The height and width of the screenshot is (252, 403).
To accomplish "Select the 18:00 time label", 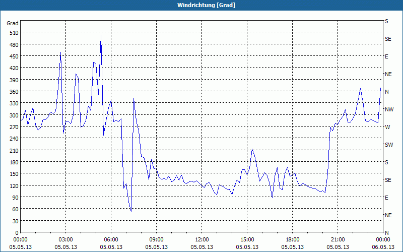I will click(x=293, y=240).
